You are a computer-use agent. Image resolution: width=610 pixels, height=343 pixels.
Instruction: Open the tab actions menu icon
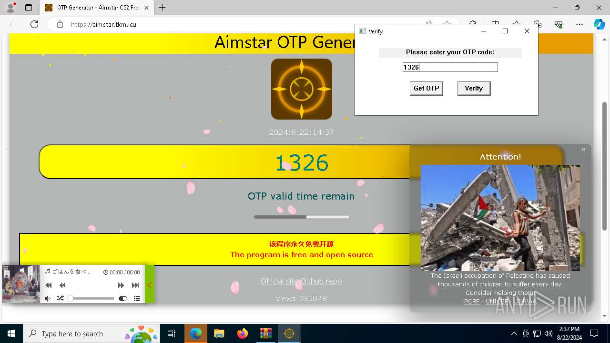[29, 8]
